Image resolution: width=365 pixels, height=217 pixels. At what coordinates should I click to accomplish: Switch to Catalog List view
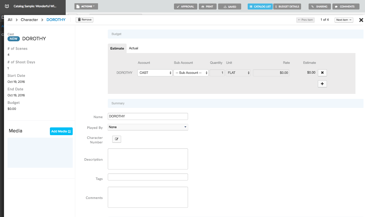click(260, 7)
